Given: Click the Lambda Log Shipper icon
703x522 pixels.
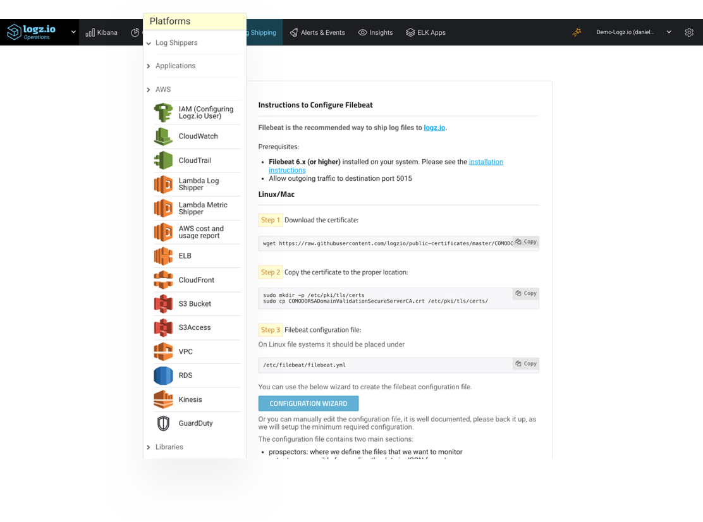Looking at the screenshot, I should click(163, 184).
